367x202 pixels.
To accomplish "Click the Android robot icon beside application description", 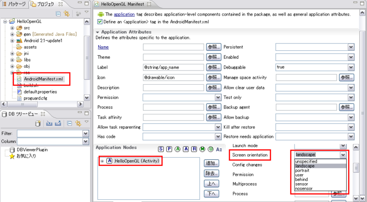I will (100, 15).
